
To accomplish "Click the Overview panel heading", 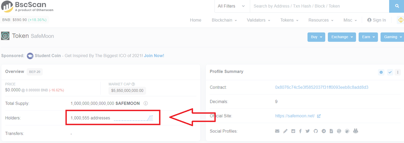I will coord(14,72).
